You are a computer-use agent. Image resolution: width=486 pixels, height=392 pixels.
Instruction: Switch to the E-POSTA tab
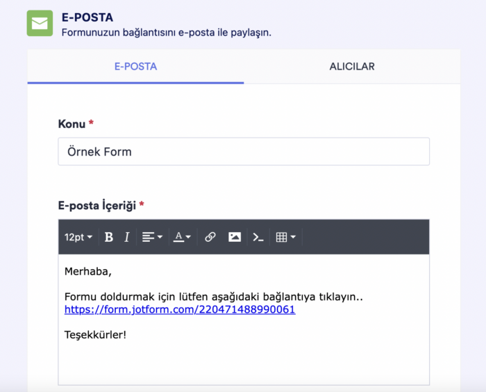[135, 67]
